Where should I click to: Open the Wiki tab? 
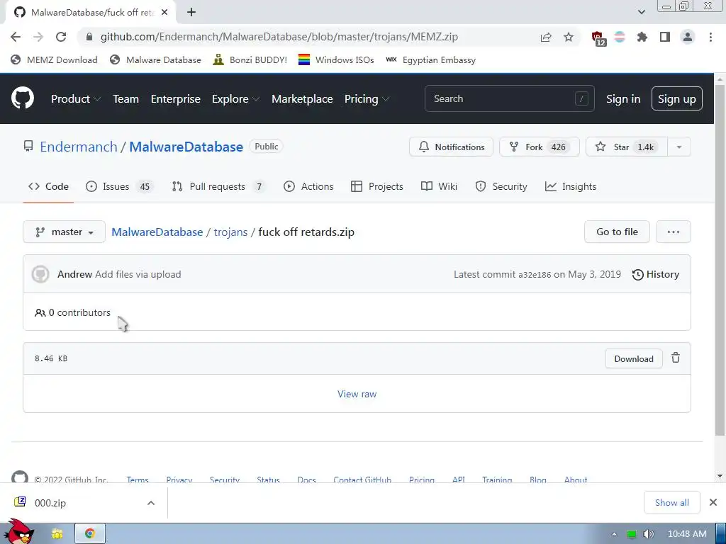[x=439, y=186]
